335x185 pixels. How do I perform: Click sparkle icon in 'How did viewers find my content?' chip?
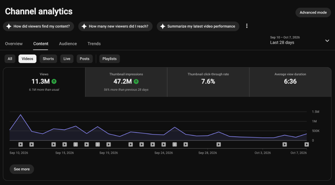9,26
